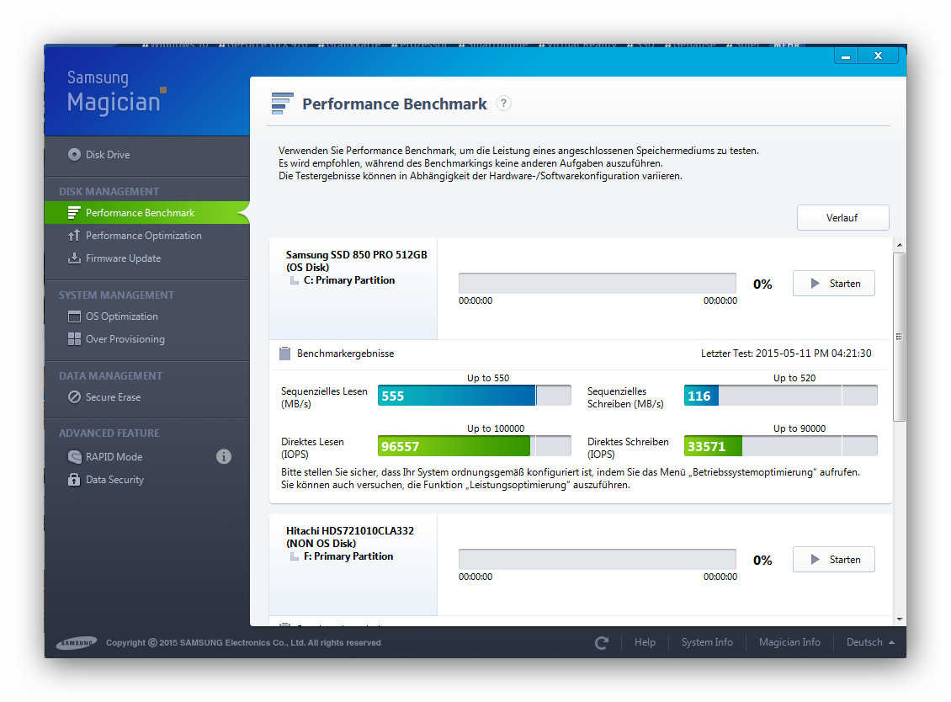Viewport: 951px width, 702px height.
Task: Open Data Security
Action: [x=114, y=480]
